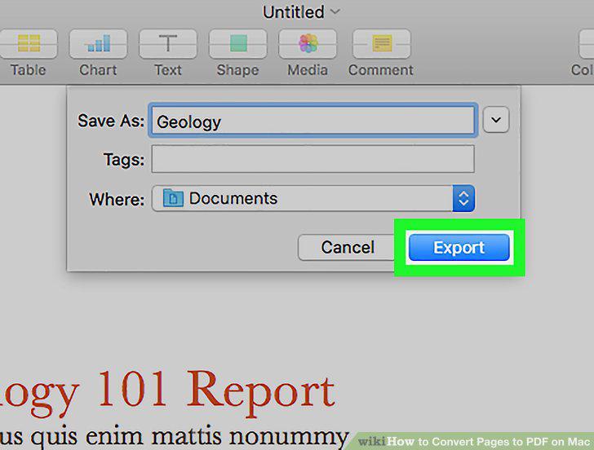Add a Text box from the toolbar
Viewport: 594px width, 450px height.
(168, 44)
